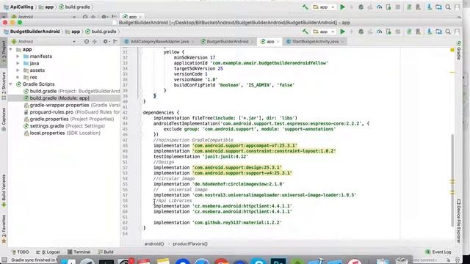Viewport: 470px width, 264px height.
Task: Toggle the Structure tool window stripe
Action: pyautogui.click(x=4, y=86)
